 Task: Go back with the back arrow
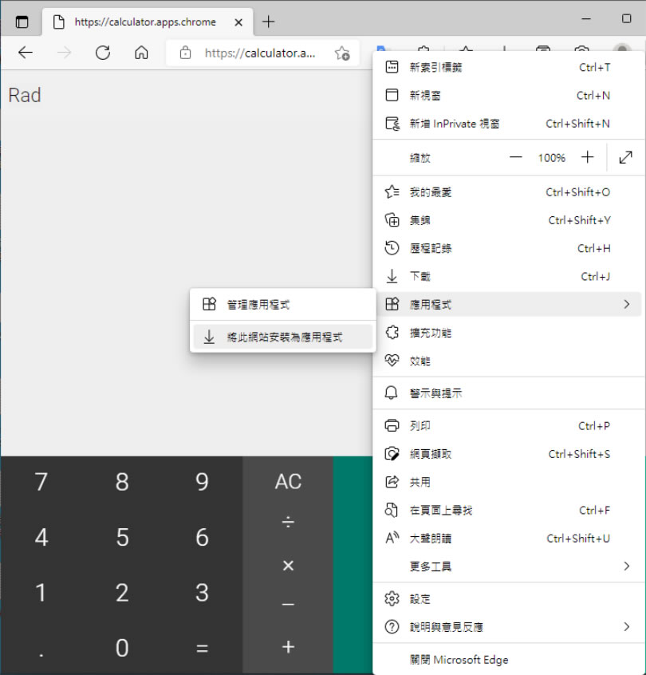pyautogui.click(x=26, y=53)
